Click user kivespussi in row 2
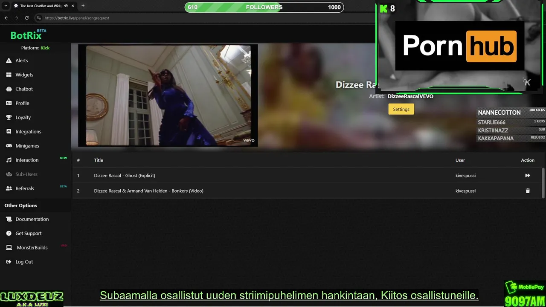The image size is (546, 307). pyautogui.click(x=465, y=191)
